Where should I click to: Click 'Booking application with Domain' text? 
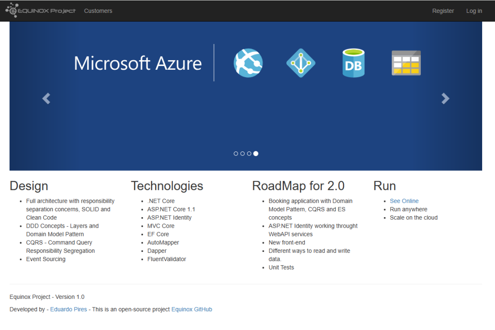pos(310,201)
